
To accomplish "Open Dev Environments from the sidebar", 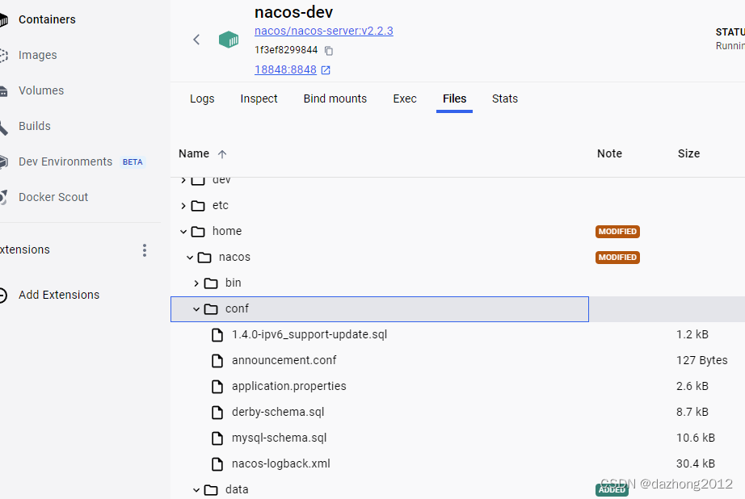I will [x=65, y=161].
